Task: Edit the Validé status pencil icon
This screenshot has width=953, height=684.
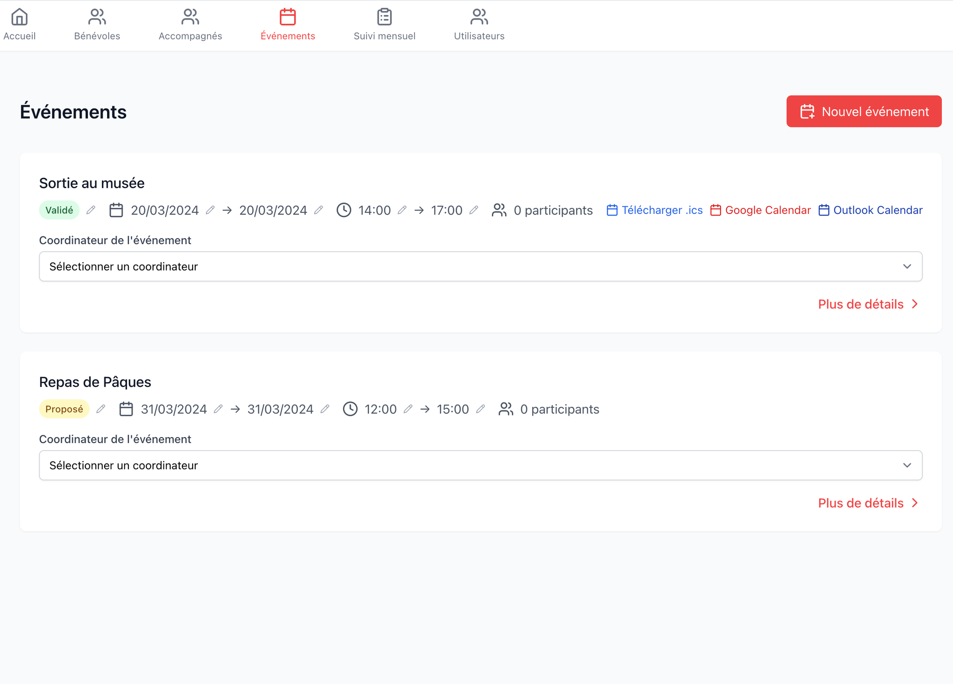Action: pyautogui.click(x=91, y=210)
